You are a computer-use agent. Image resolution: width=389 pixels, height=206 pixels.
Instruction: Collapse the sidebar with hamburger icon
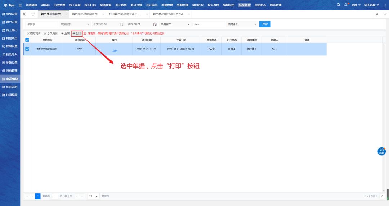click(20, 5)
